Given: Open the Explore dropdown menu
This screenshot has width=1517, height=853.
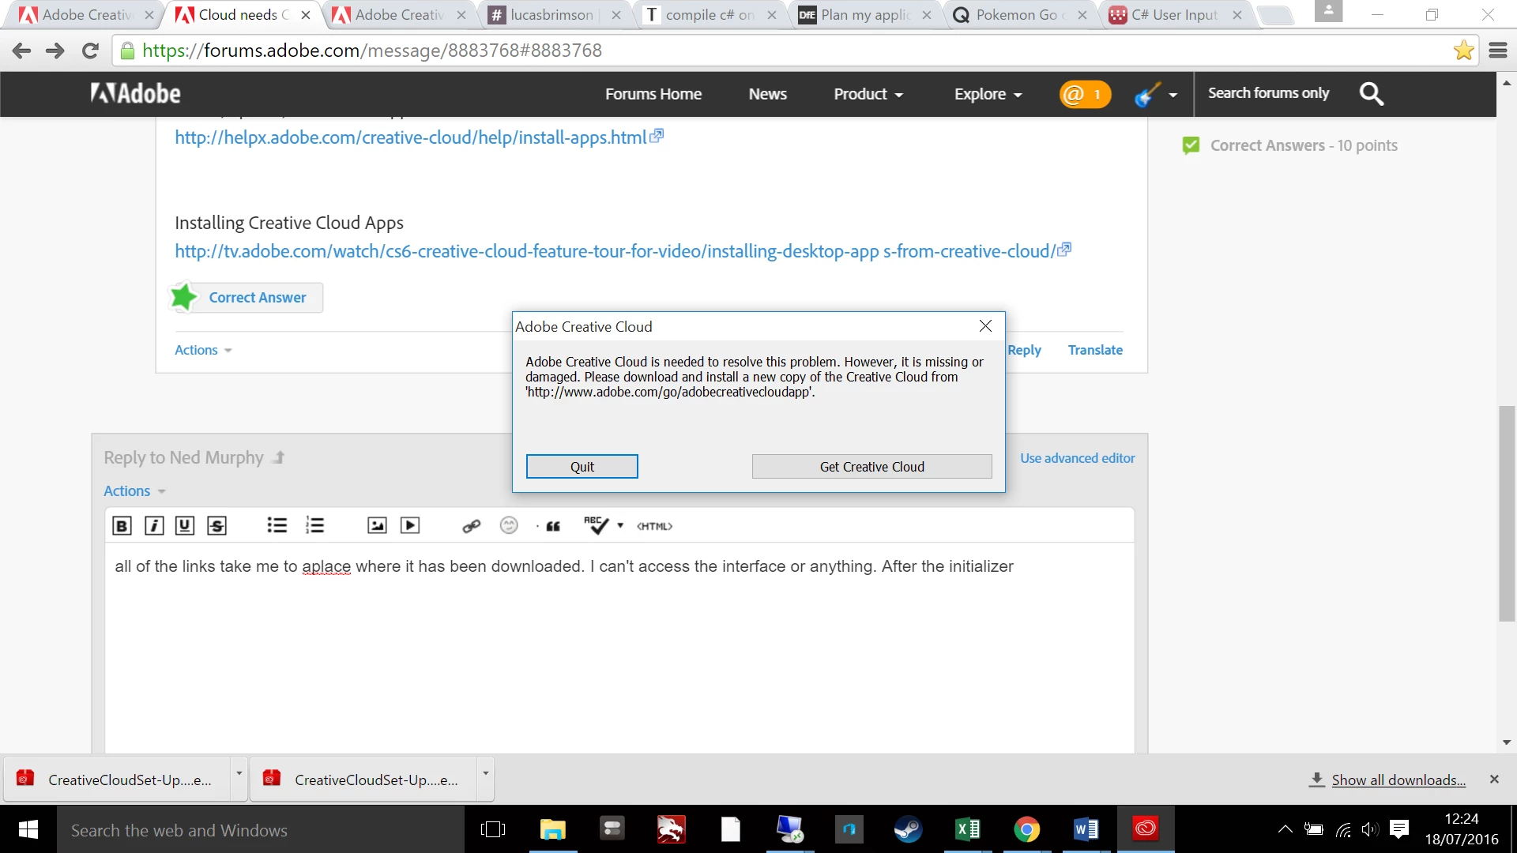Looking at the screenshot, I should point(988,94).
